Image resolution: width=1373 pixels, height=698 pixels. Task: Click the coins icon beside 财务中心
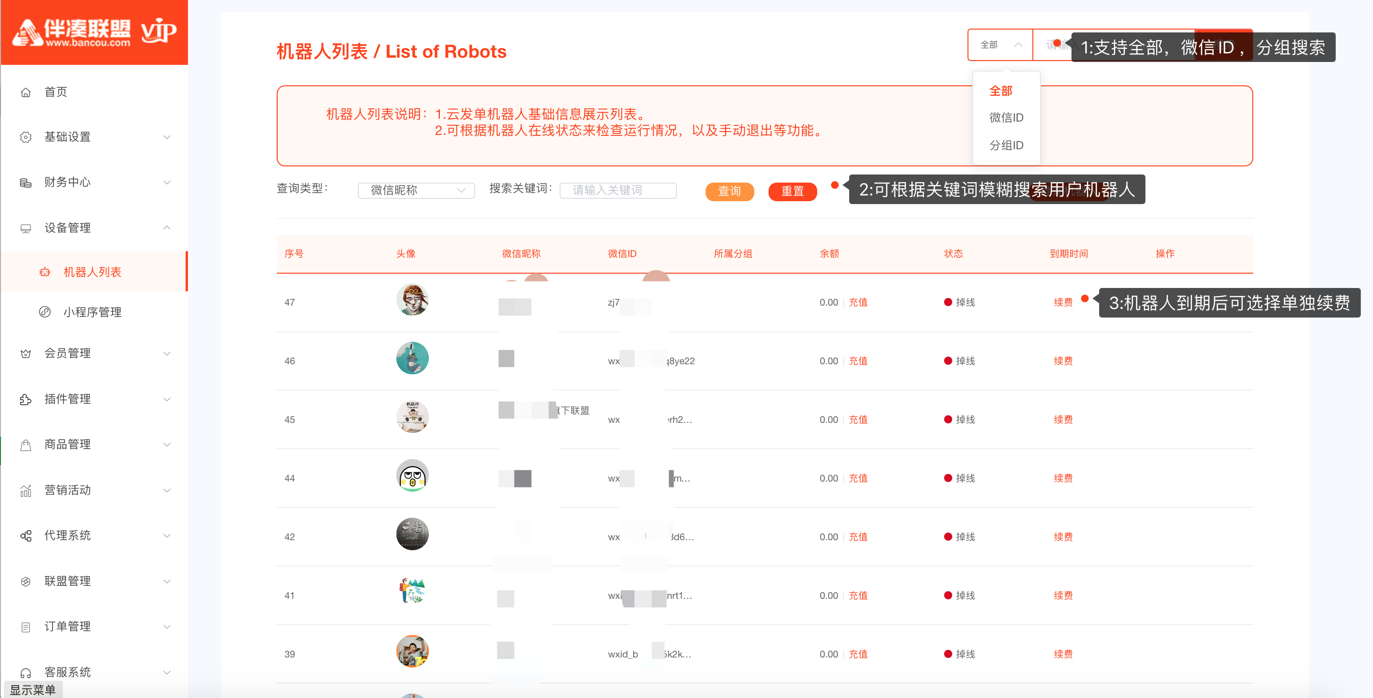coord(26,183)
